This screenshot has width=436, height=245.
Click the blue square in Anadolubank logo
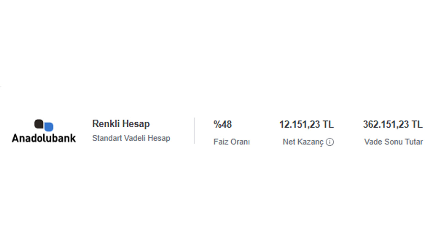click(49, 127)
